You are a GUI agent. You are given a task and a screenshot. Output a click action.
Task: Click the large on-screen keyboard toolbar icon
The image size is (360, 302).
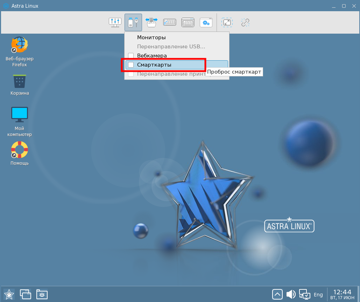click(188, 22)
